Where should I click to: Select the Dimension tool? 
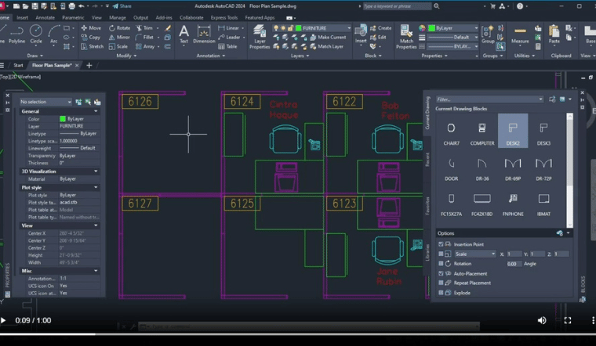coord(204,35)
